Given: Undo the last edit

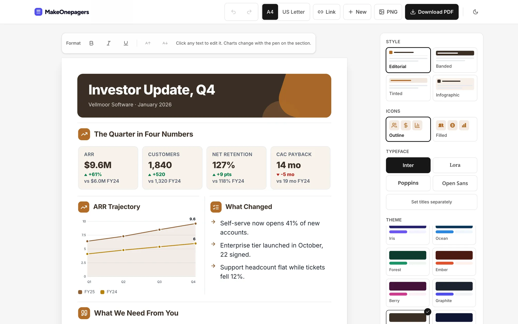Looking at the screenshot, I should coord(233,12).
